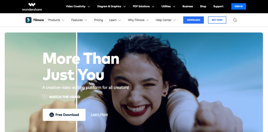
Task: Open the Help Center dropdown
Action: tap(166, 20)
